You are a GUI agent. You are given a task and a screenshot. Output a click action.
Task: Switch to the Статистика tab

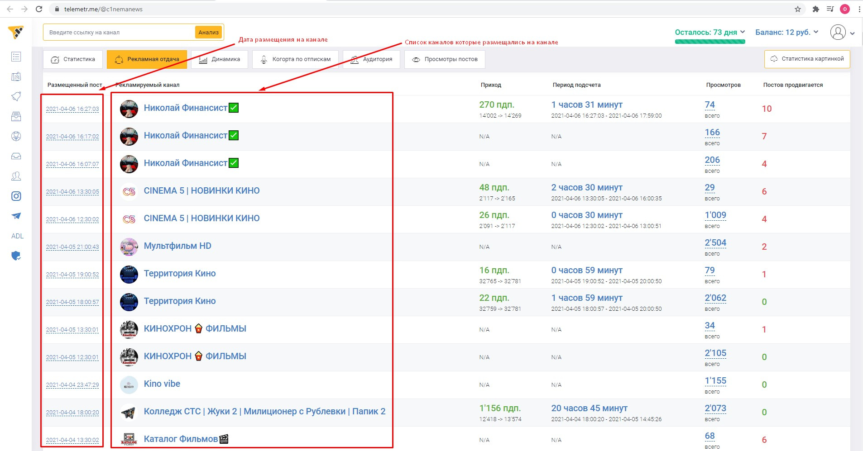point(73,59)
